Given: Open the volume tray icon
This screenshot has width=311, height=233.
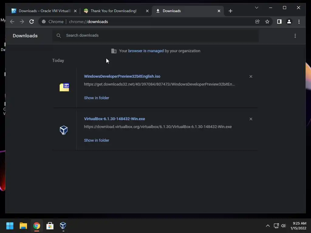Looking at the screenshot, I should 283,226.
